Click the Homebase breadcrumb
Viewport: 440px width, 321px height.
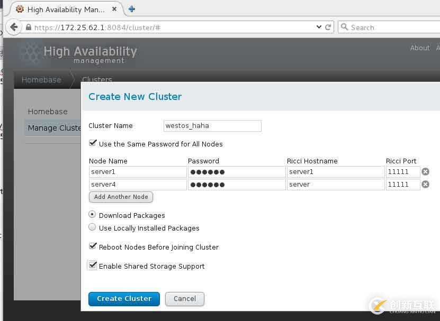41,80
